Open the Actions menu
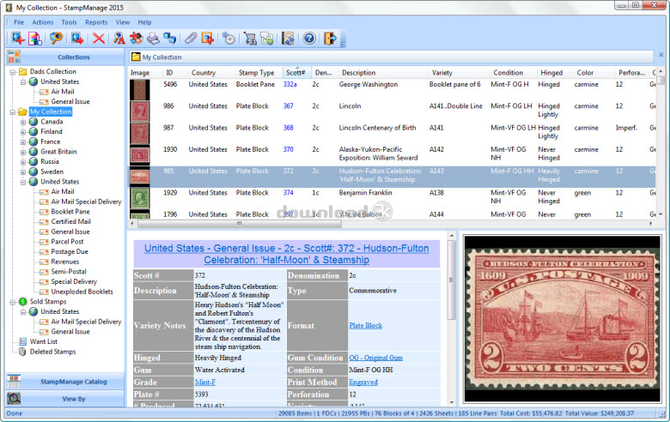 (43, 22)
